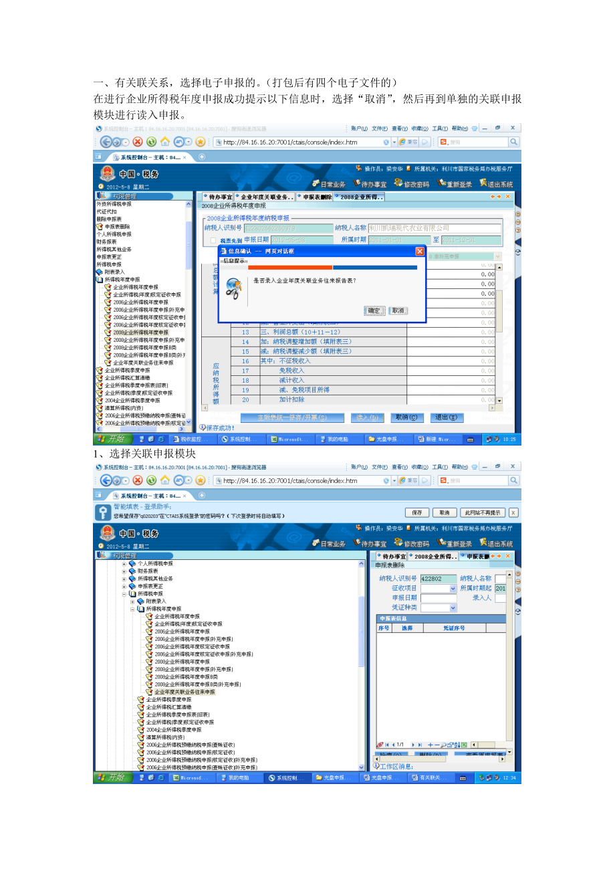The image size is (615, 871).
Task: Close the 信息确认 dialog with its red X
Action: pos(419,251)
